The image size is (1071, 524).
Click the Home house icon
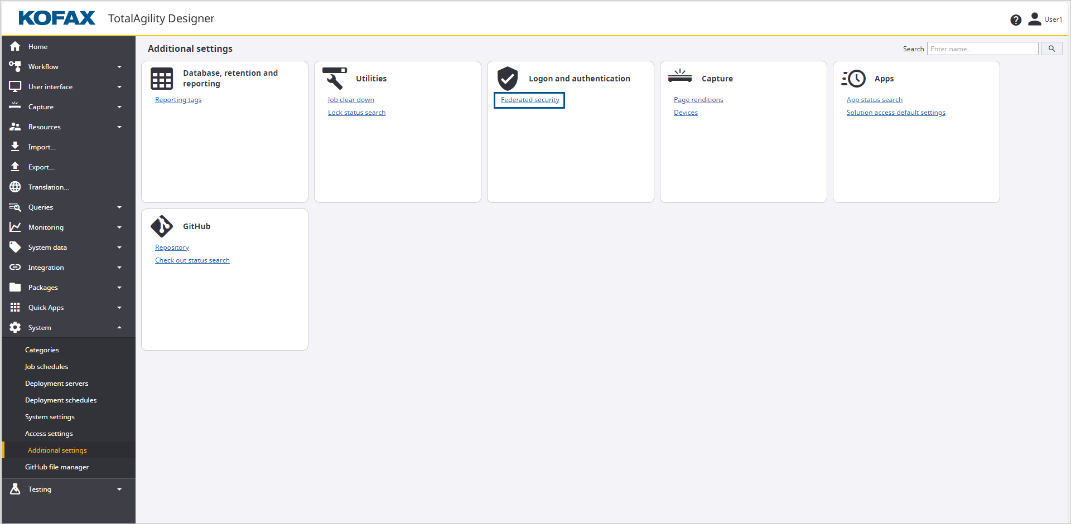click(15, 47)
